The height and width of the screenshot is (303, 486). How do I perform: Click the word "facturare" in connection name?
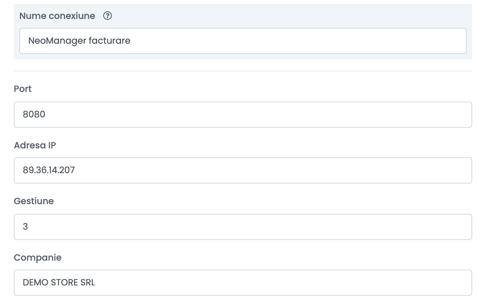pos(110,41)
